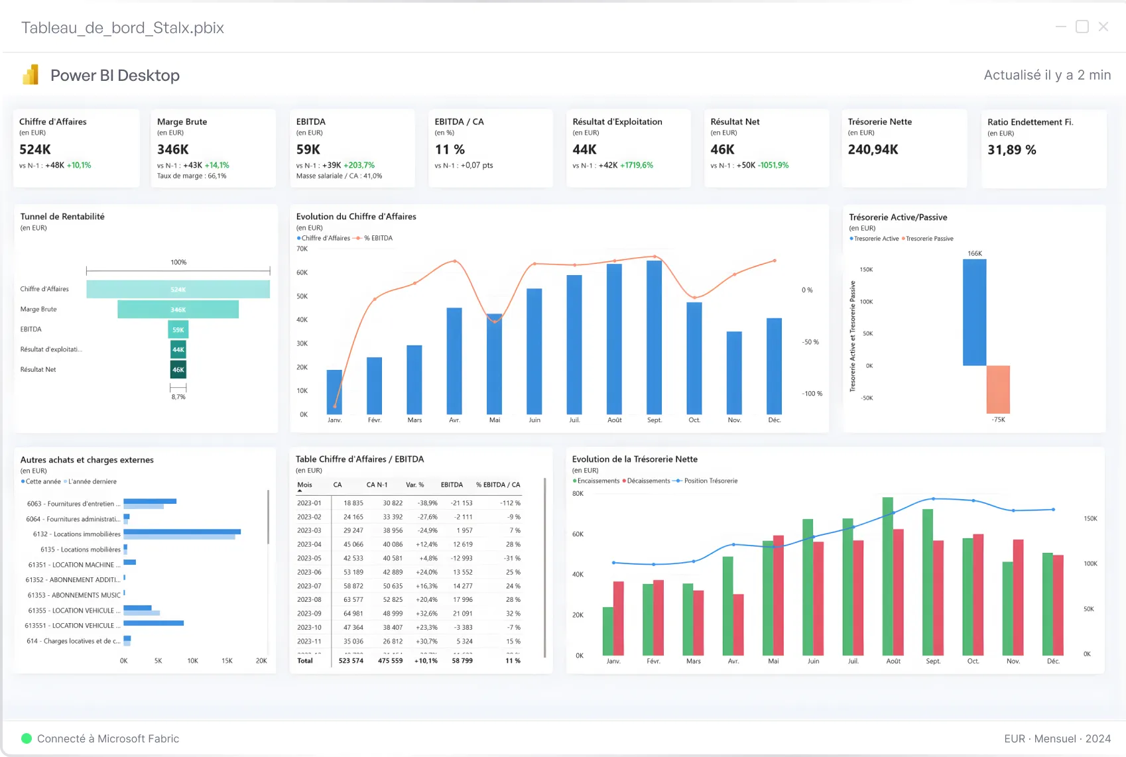Click the Var. % column header

coord(414,485)
